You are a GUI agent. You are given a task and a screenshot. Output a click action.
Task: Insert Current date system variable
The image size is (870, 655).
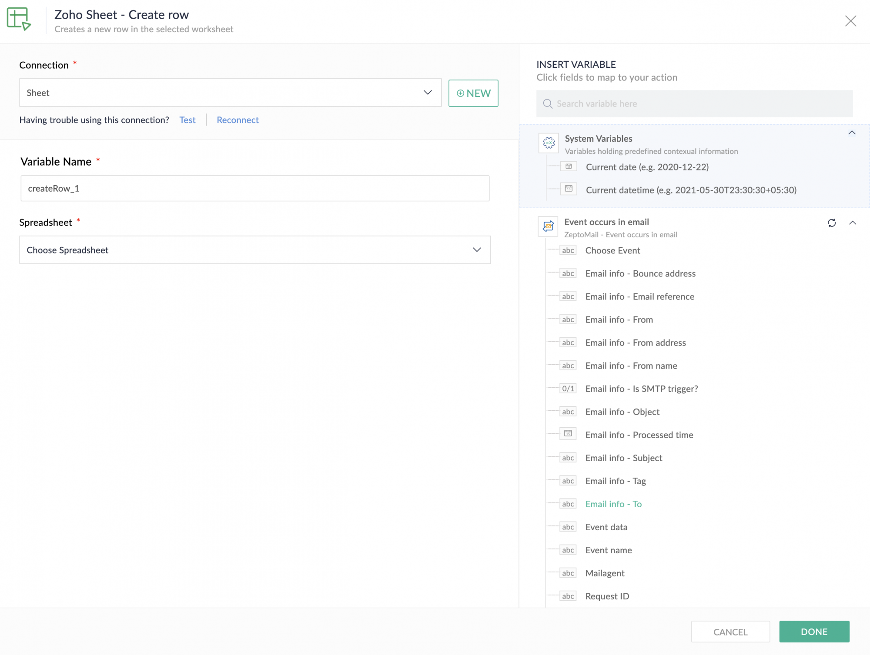647,167
